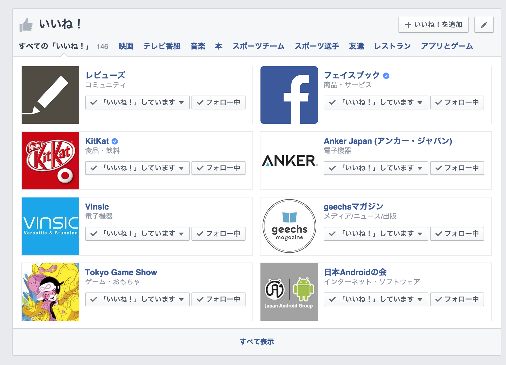The image size is (506, 365).
Task: Select the すべての「いいね！」 tab
Action: tap(54, 46)
